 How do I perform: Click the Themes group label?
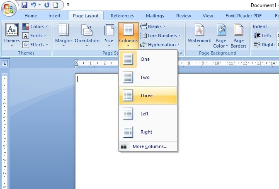26,53
